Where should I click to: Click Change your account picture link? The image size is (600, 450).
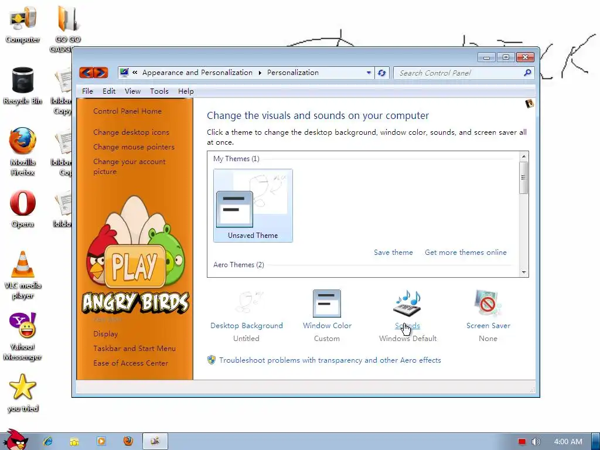coord(129,166)
